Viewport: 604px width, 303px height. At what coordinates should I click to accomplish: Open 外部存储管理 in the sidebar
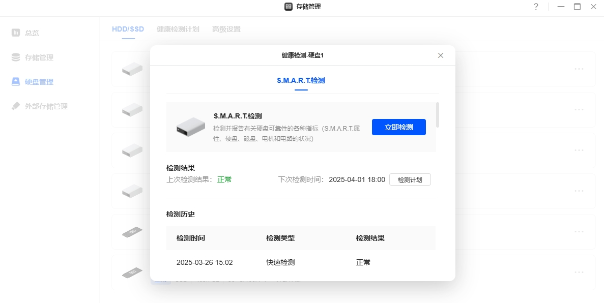tap(46, 106)
